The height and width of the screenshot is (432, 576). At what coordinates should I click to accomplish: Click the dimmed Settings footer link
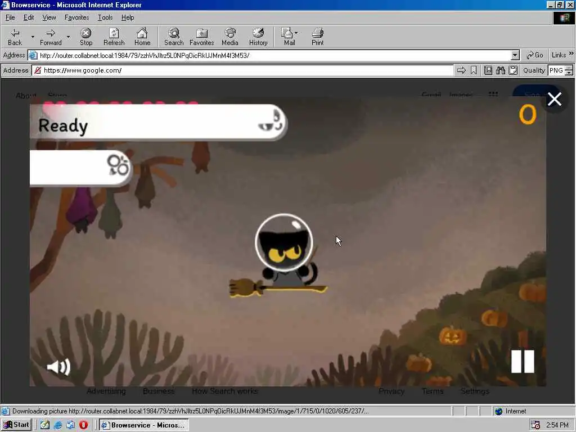[x=475, y=391]
